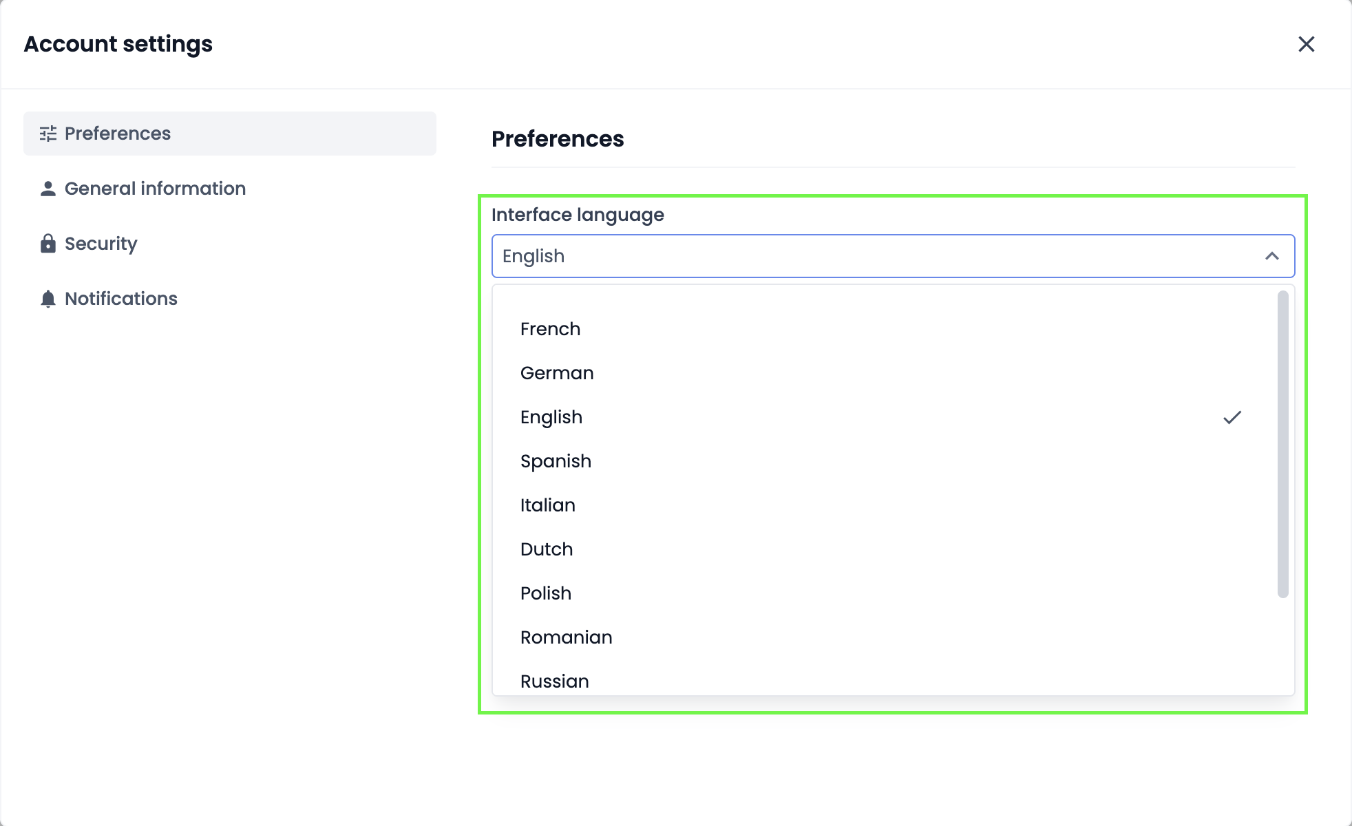Open the General information tab
This screenshot has width=1352, height=826.
(155, 189)
